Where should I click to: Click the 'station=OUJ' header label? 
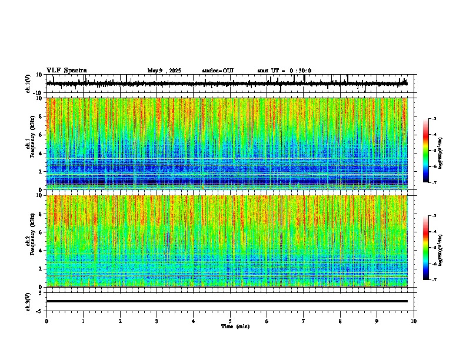click(x=218, y=71)
